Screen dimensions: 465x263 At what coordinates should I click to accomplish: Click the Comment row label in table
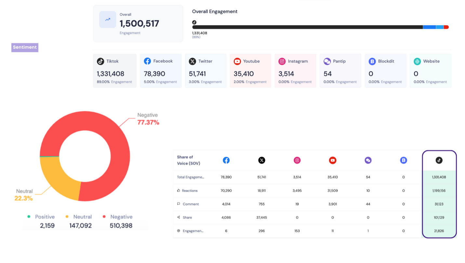191,204
